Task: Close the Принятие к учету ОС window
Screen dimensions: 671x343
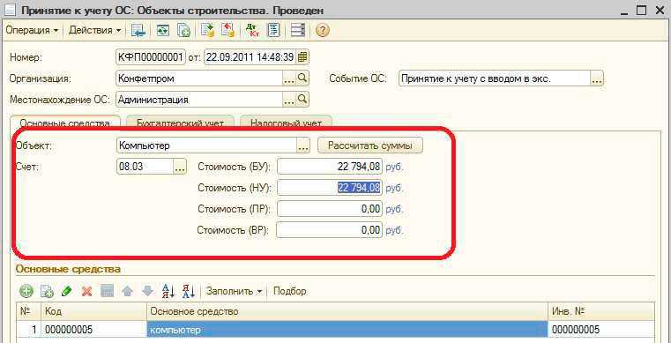Action: tap(660, 11)
